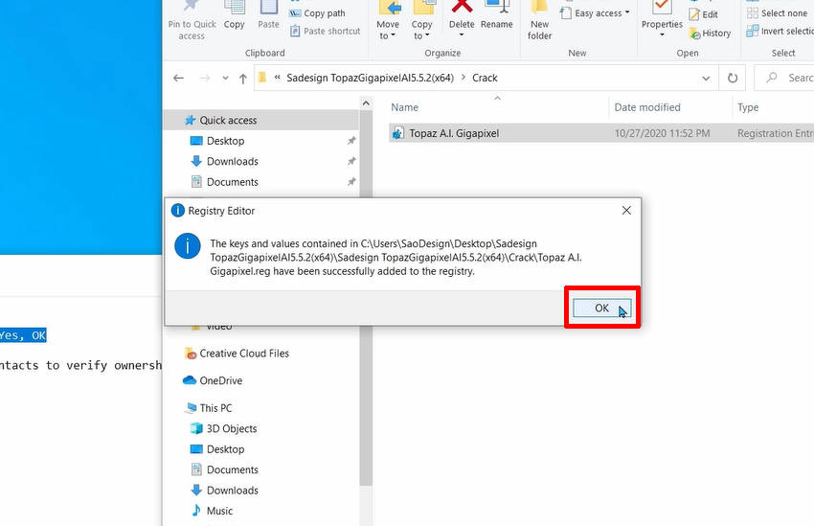Click the date 10/27/2020 11:52 PM
Screen dimensions: 814x526
[662, 133]
